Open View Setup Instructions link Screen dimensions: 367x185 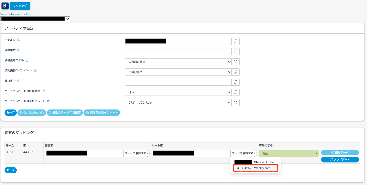point(16,14)
